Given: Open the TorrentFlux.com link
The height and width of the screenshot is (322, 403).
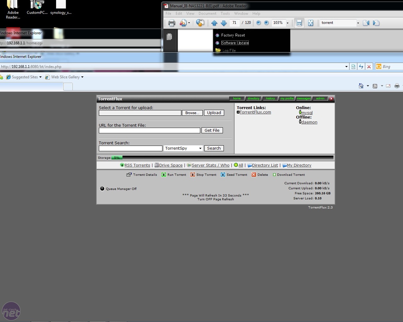Looking at the screenshot, I should 255,112.
